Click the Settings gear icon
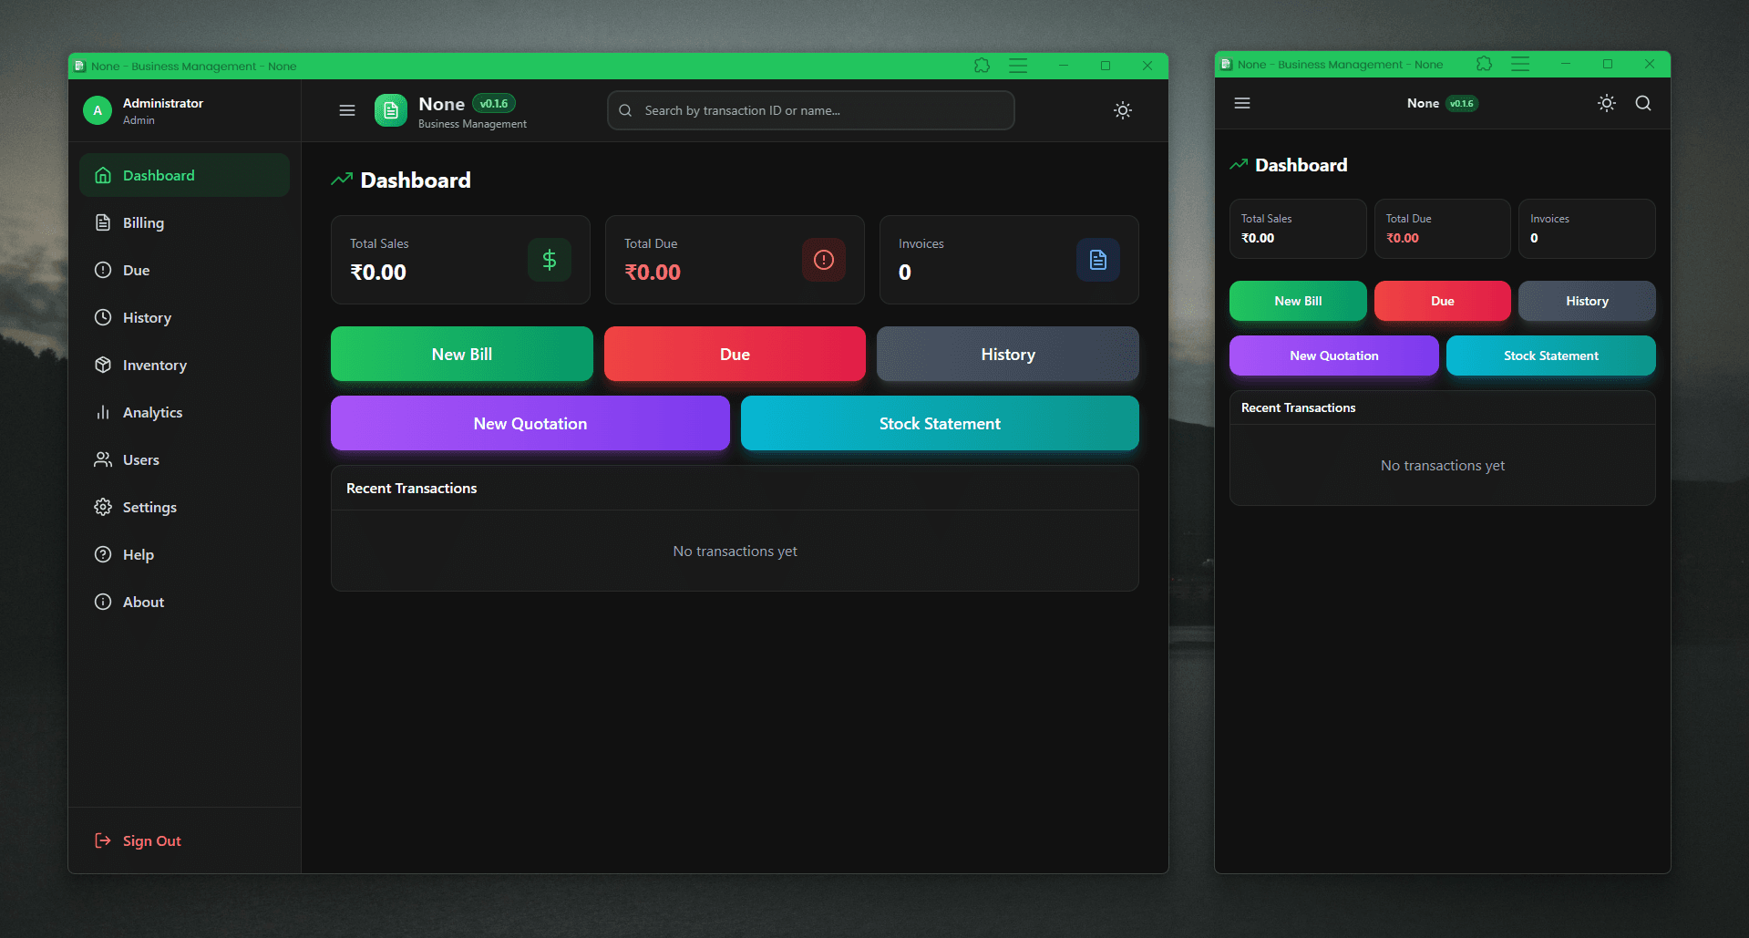 click(103, 507)
